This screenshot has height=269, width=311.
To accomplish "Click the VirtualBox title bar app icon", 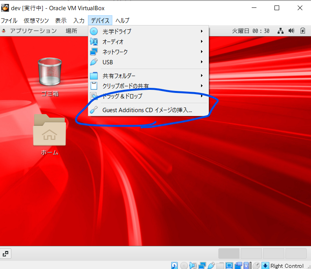I will tap(5, 8).
